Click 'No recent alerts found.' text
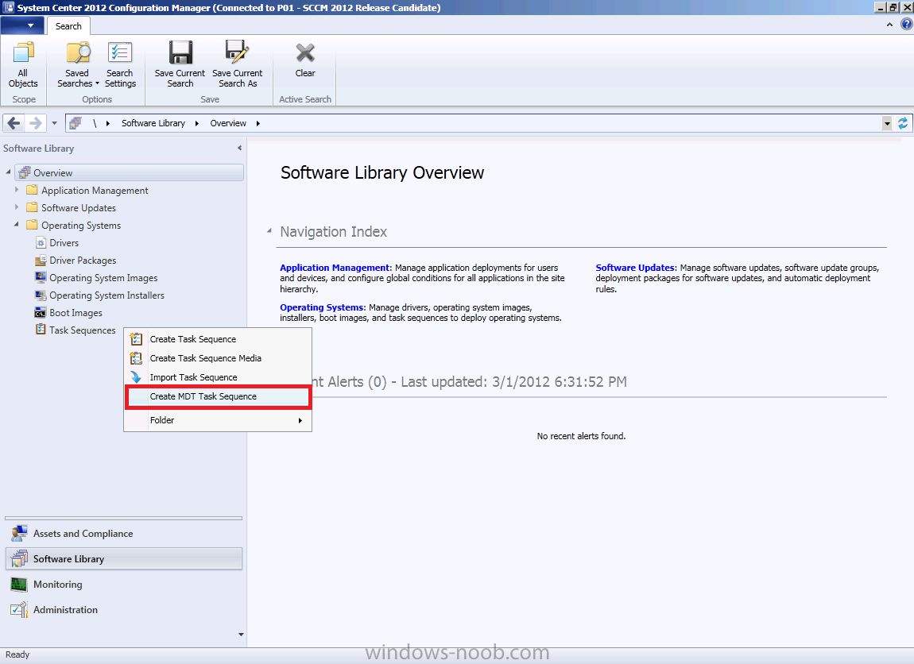 (x=581, y=436)
